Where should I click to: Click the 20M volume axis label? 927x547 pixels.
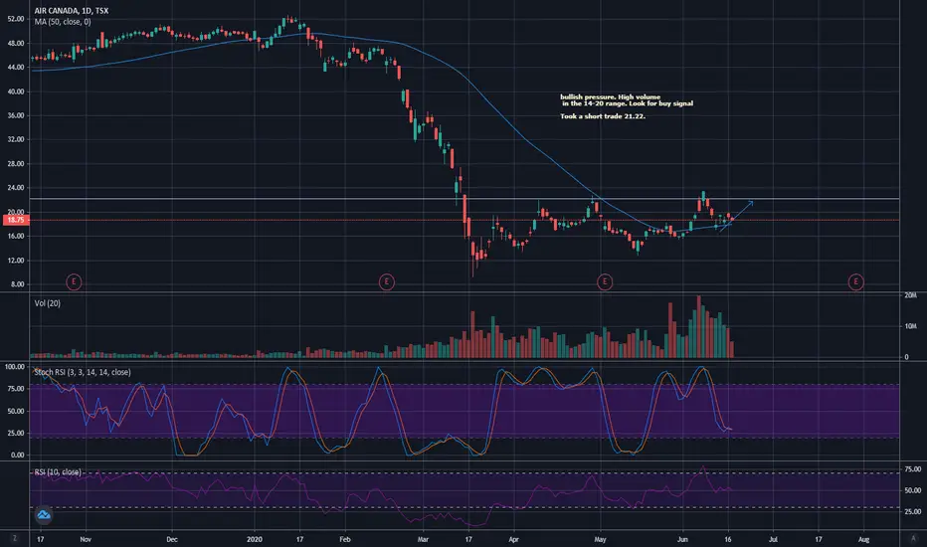click(910, 295)
